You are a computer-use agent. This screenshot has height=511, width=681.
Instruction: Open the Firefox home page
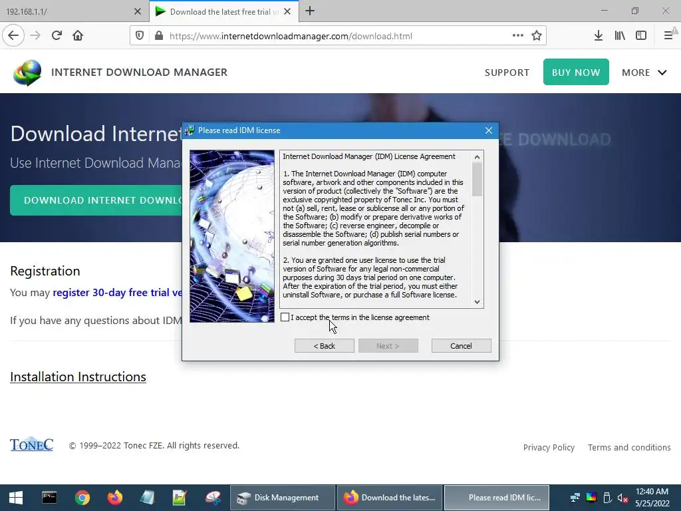point(78,36)
